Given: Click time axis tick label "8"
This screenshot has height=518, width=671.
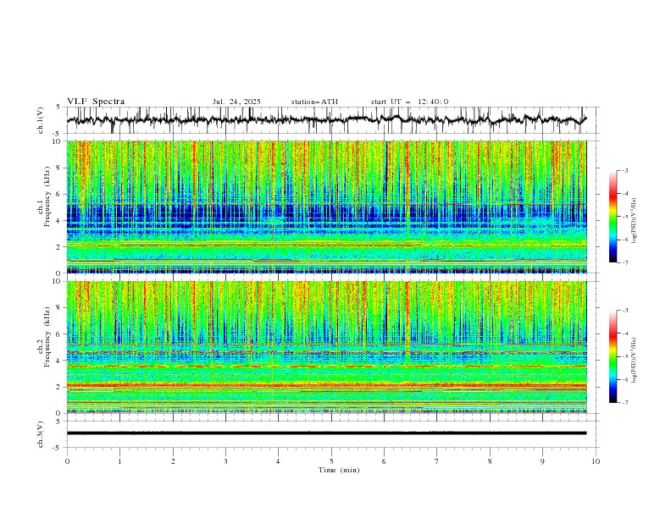Looking at the screenshot, I should coord(490,461).
